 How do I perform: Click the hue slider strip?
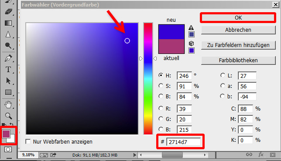pyautogui.click(x=148, y=79)
